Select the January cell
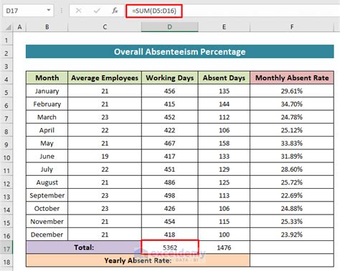The height and width of the screenshot is (271, 340). click(x=47, y=91)
